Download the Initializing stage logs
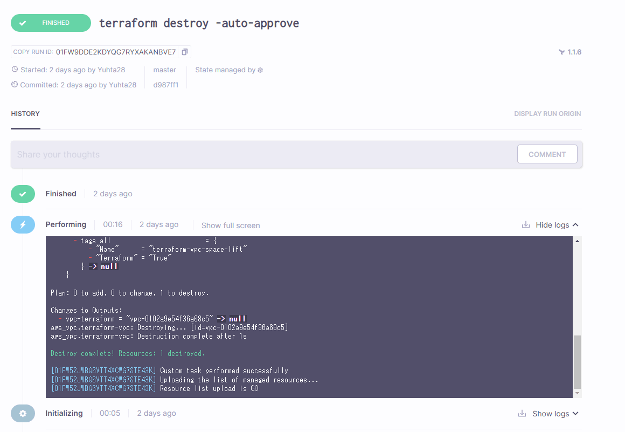This screenshot has width=625, height=432. tap(522, 413)
